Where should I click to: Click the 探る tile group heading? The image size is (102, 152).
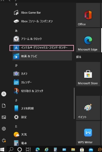pyautogui.click(x=79, y=57)
